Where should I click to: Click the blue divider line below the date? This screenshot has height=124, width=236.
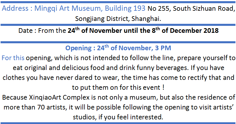(118, 42)
